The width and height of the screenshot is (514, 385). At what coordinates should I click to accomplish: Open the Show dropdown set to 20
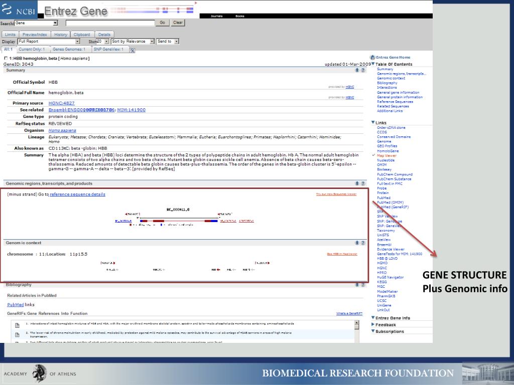(102, 42)
